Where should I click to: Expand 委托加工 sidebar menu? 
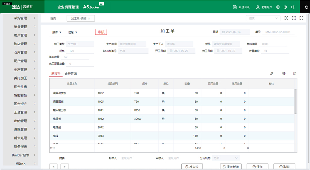20,78
